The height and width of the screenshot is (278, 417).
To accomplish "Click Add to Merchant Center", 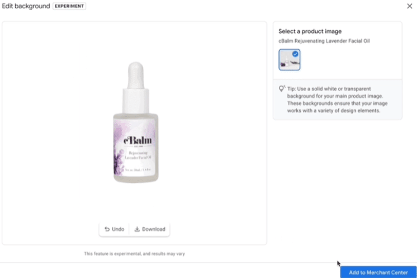I will [x=378, y=272].
